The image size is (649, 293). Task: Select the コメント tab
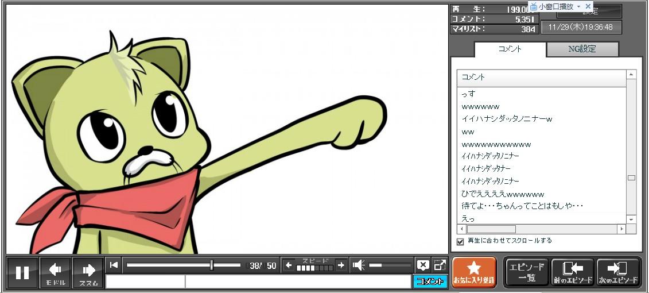(510, 49)
